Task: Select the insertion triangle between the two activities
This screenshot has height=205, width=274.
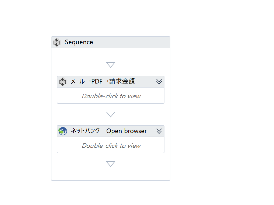Action: click(x=111, y=114)
